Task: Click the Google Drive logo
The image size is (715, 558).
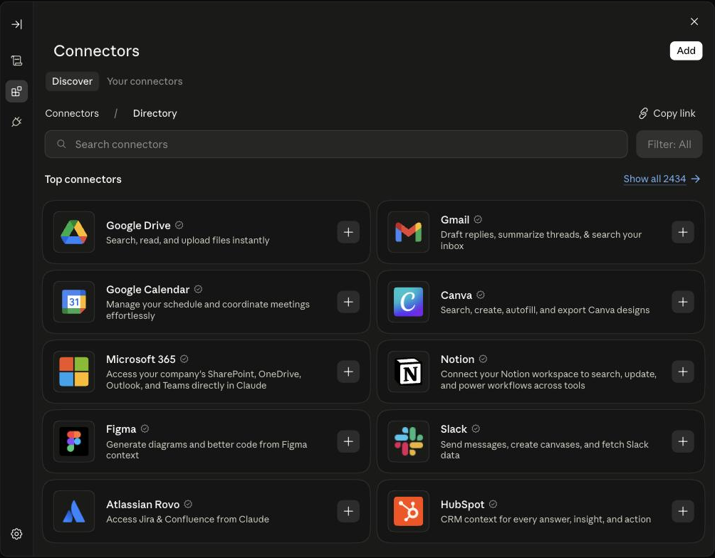Action: 74,232
